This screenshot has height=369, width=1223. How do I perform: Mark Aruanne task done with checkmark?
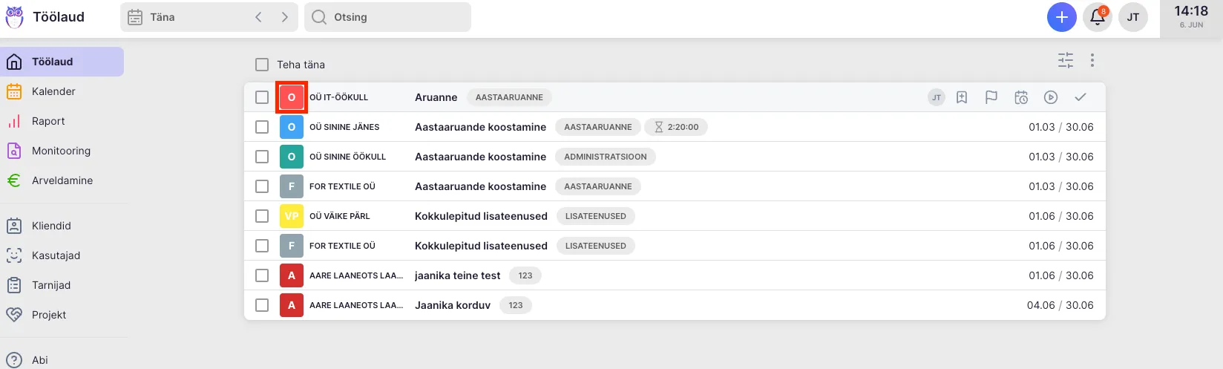1080,97
